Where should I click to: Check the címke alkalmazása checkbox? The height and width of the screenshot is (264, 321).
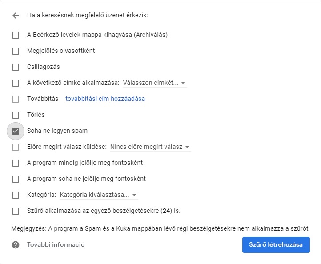16,83
